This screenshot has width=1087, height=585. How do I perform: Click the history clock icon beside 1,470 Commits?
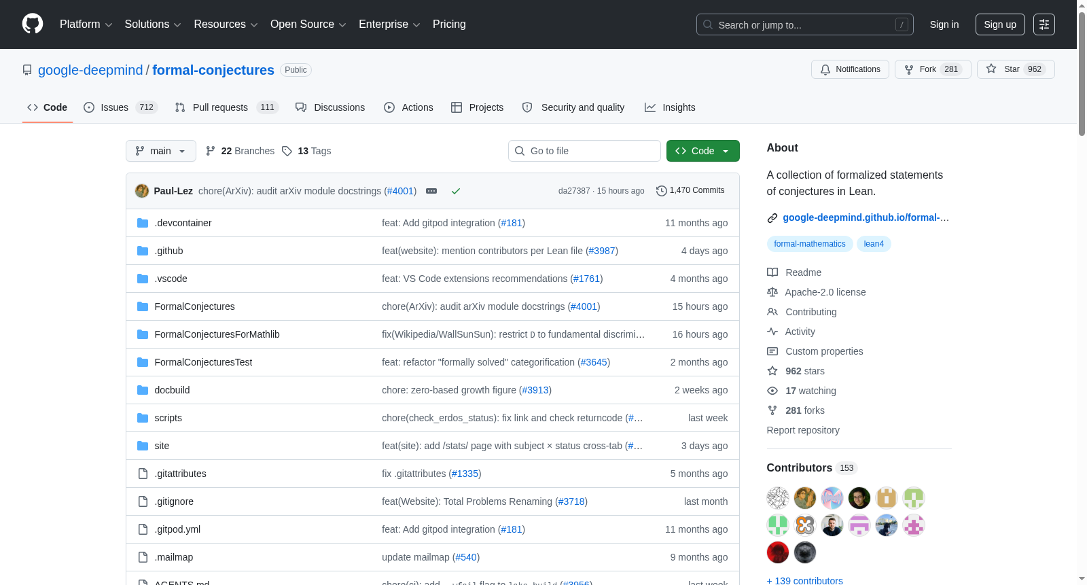click(661, 191)
